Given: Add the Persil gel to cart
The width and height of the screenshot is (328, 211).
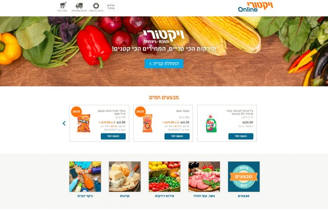Looking at the screenshot, I should coord(241,136).
